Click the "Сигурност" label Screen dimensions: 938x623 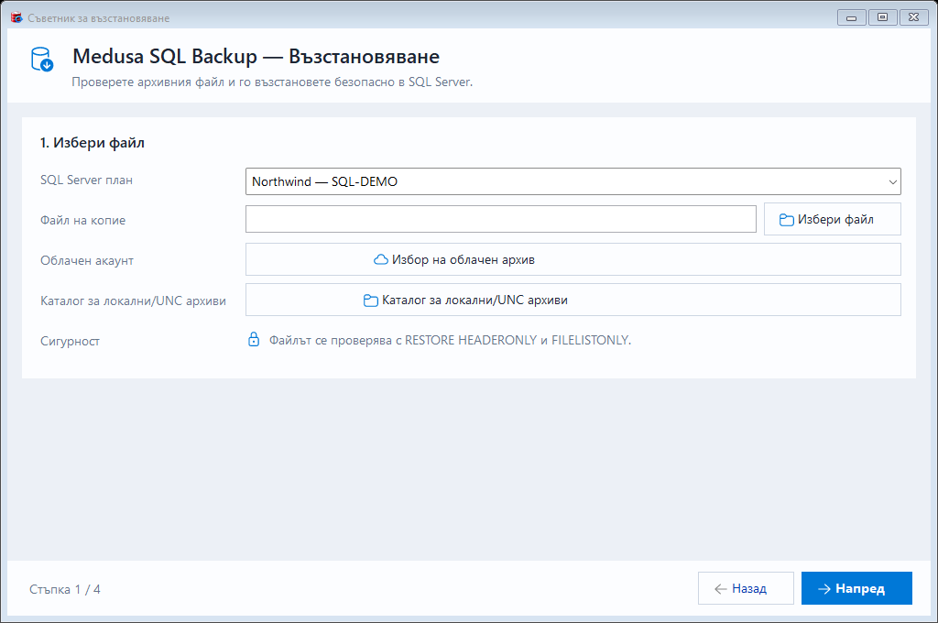pos(70,341)
